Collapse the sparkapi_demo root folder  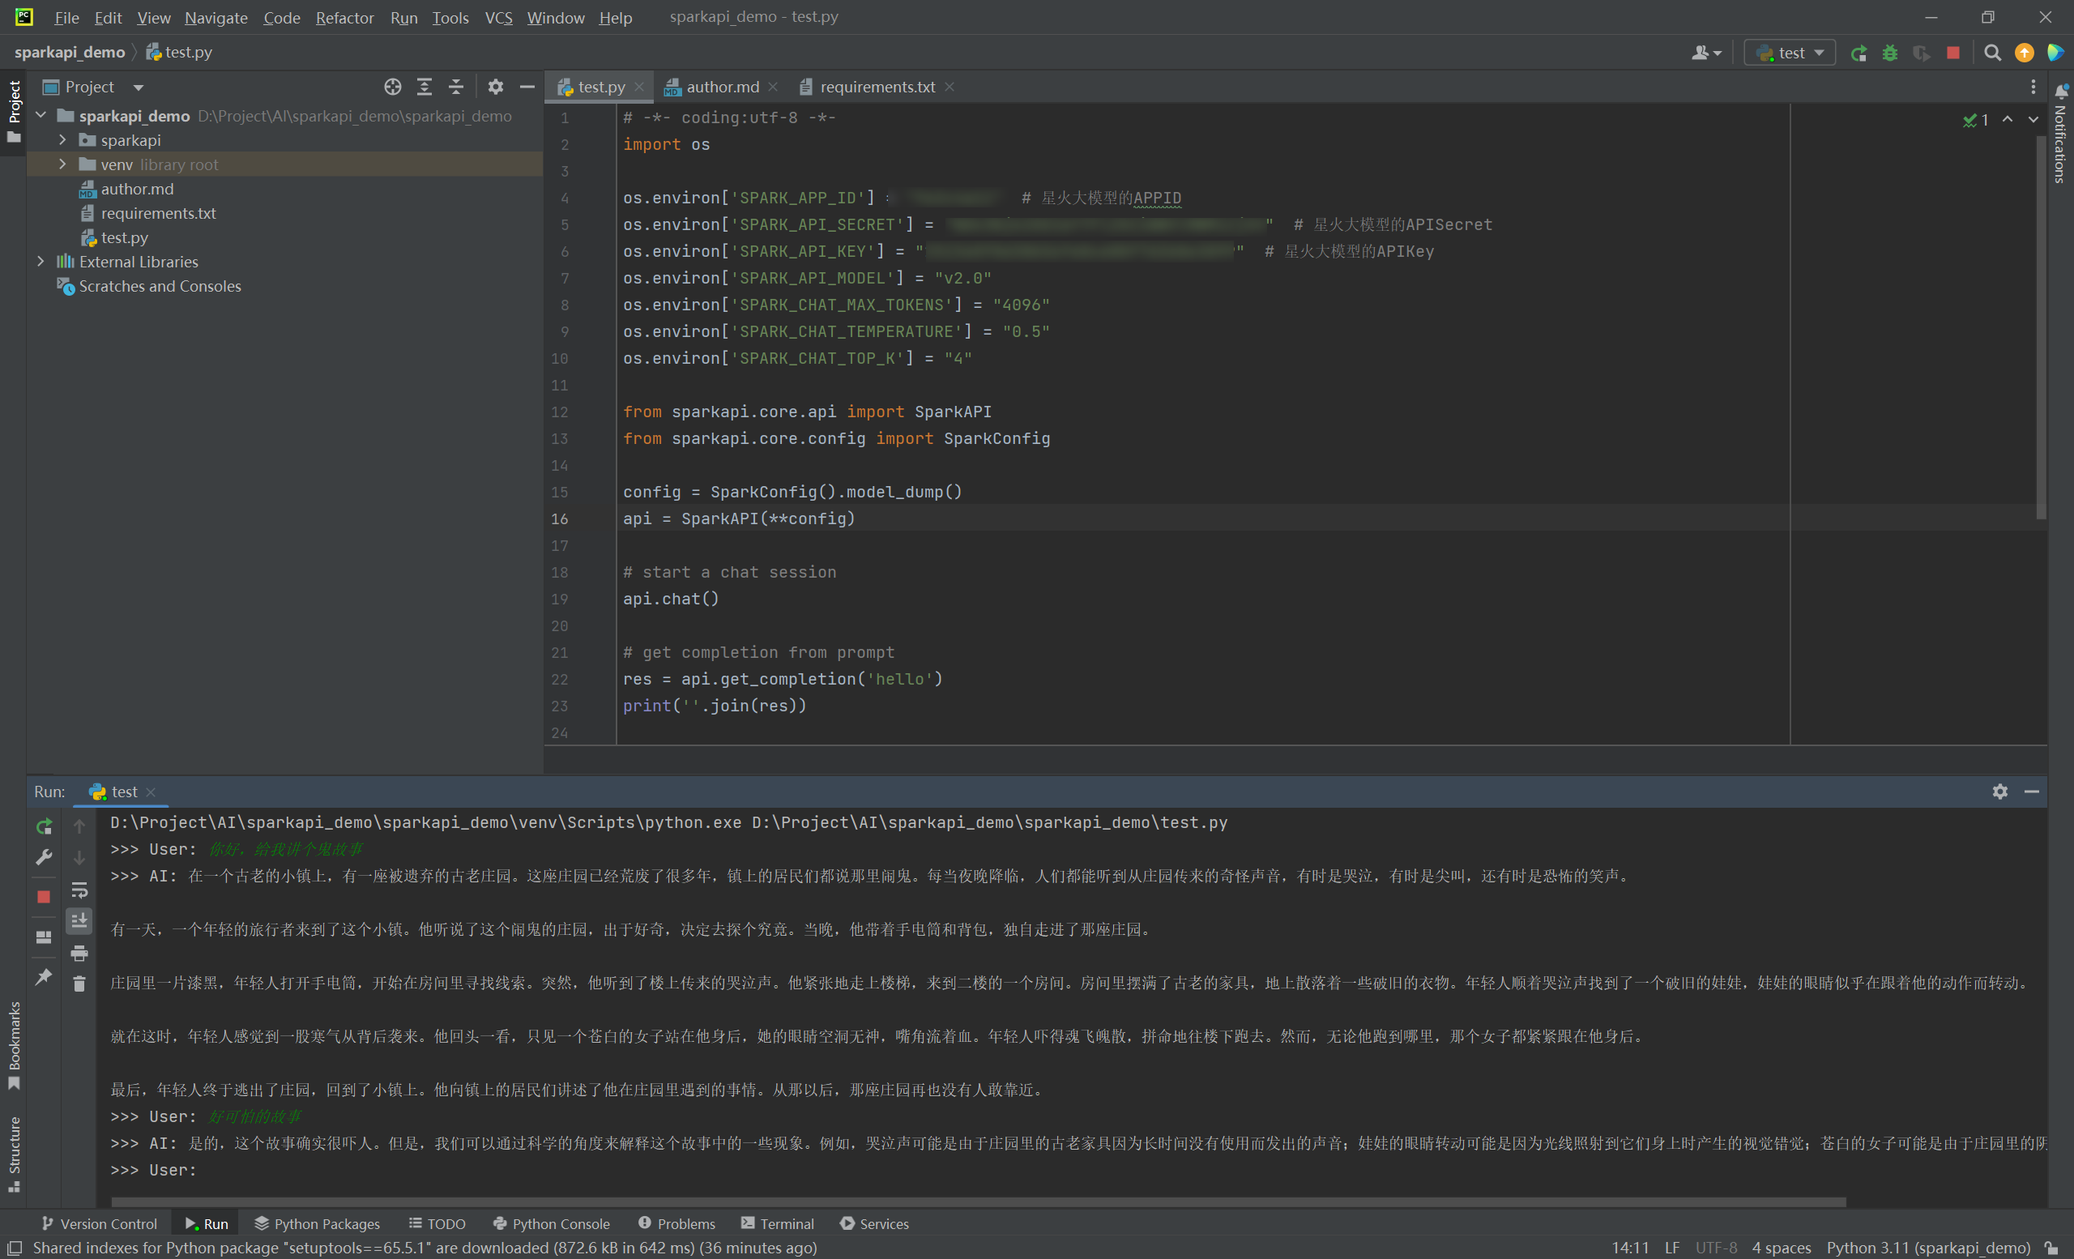pyautogui.click(x=41, y=115)
